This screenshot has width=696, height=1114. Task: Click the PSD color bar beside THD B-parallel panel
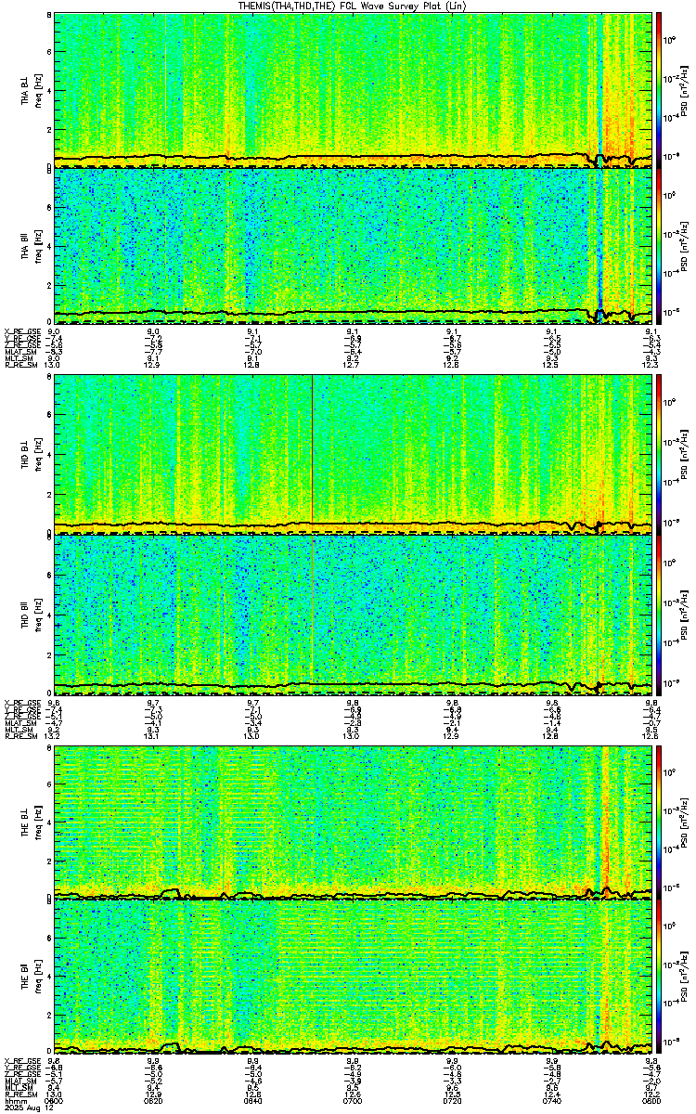pyautogui.click(x=659, y=615)
